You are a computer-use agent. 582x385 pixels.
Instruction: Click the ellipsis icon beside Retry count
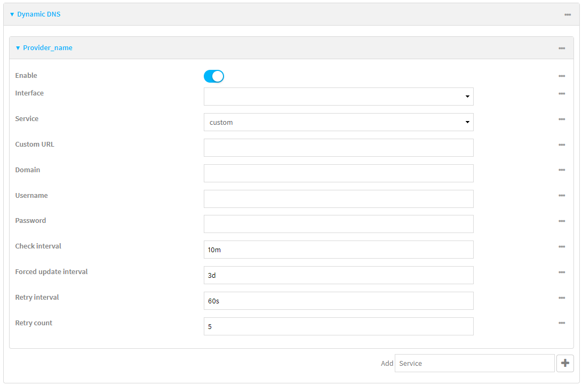tap(562, 323)
